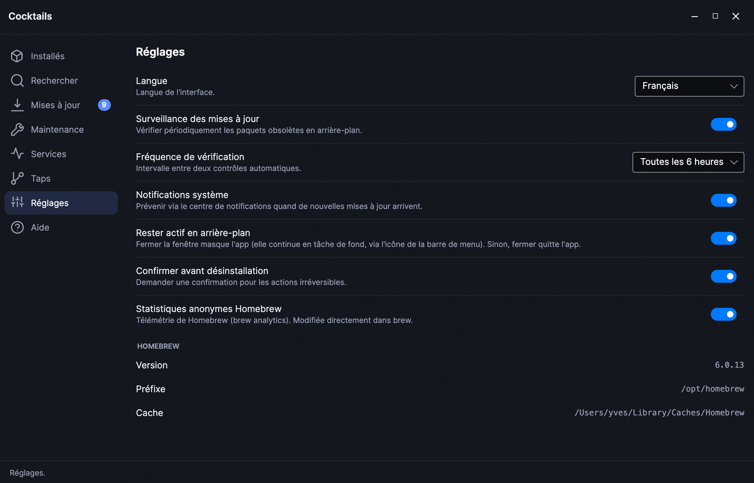Click the updates badge showing 9
754x483 pixels.
pyautogui.click(x=104, y=105)
